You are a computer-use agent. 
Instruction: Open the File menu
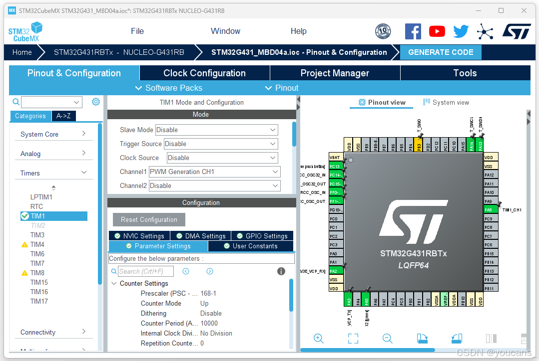click(x=137, y=31)
